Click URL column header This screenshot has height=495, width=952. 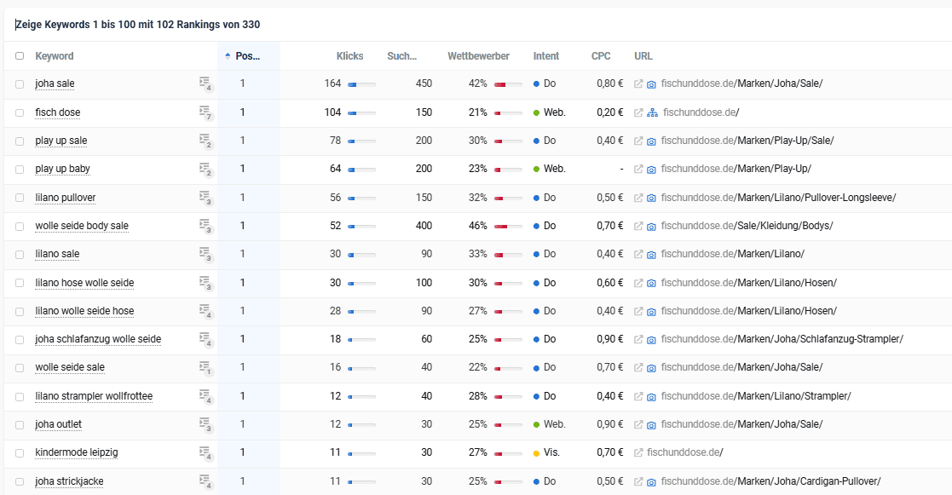pos(643,56)
